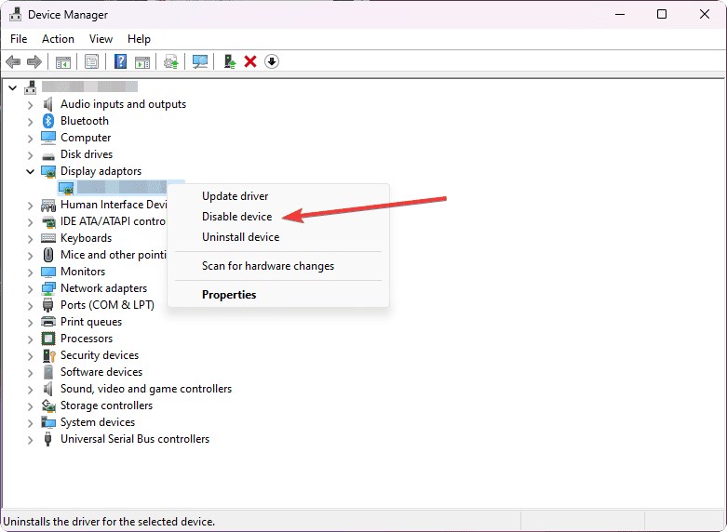Click the Security devices key icon

point(48,355)
